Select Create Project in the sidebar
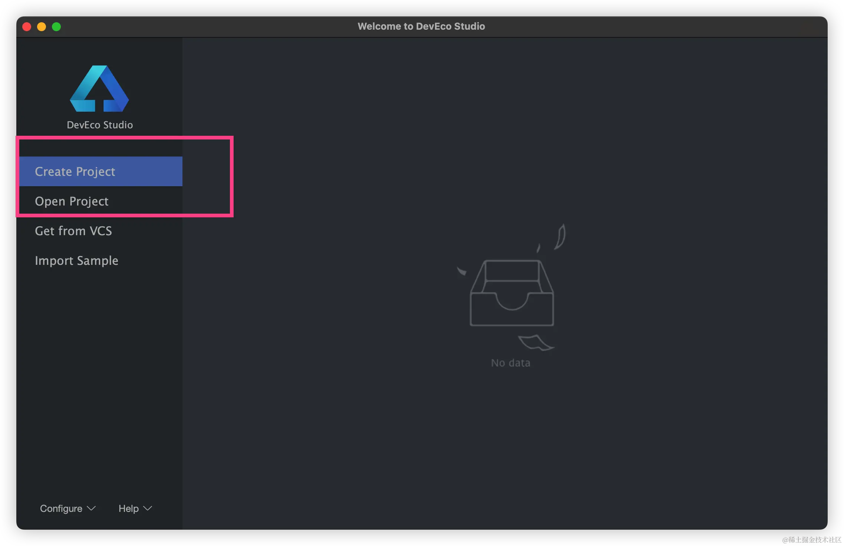Image resolution: width=844 pixels, height=546 pixels. [x=75, y=171]
